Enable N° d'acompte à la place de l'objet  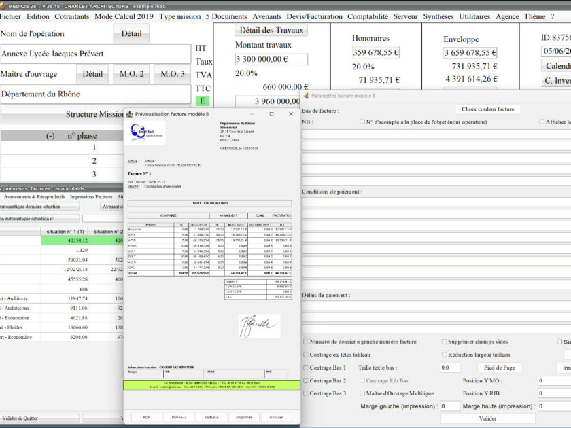[362, 122]
